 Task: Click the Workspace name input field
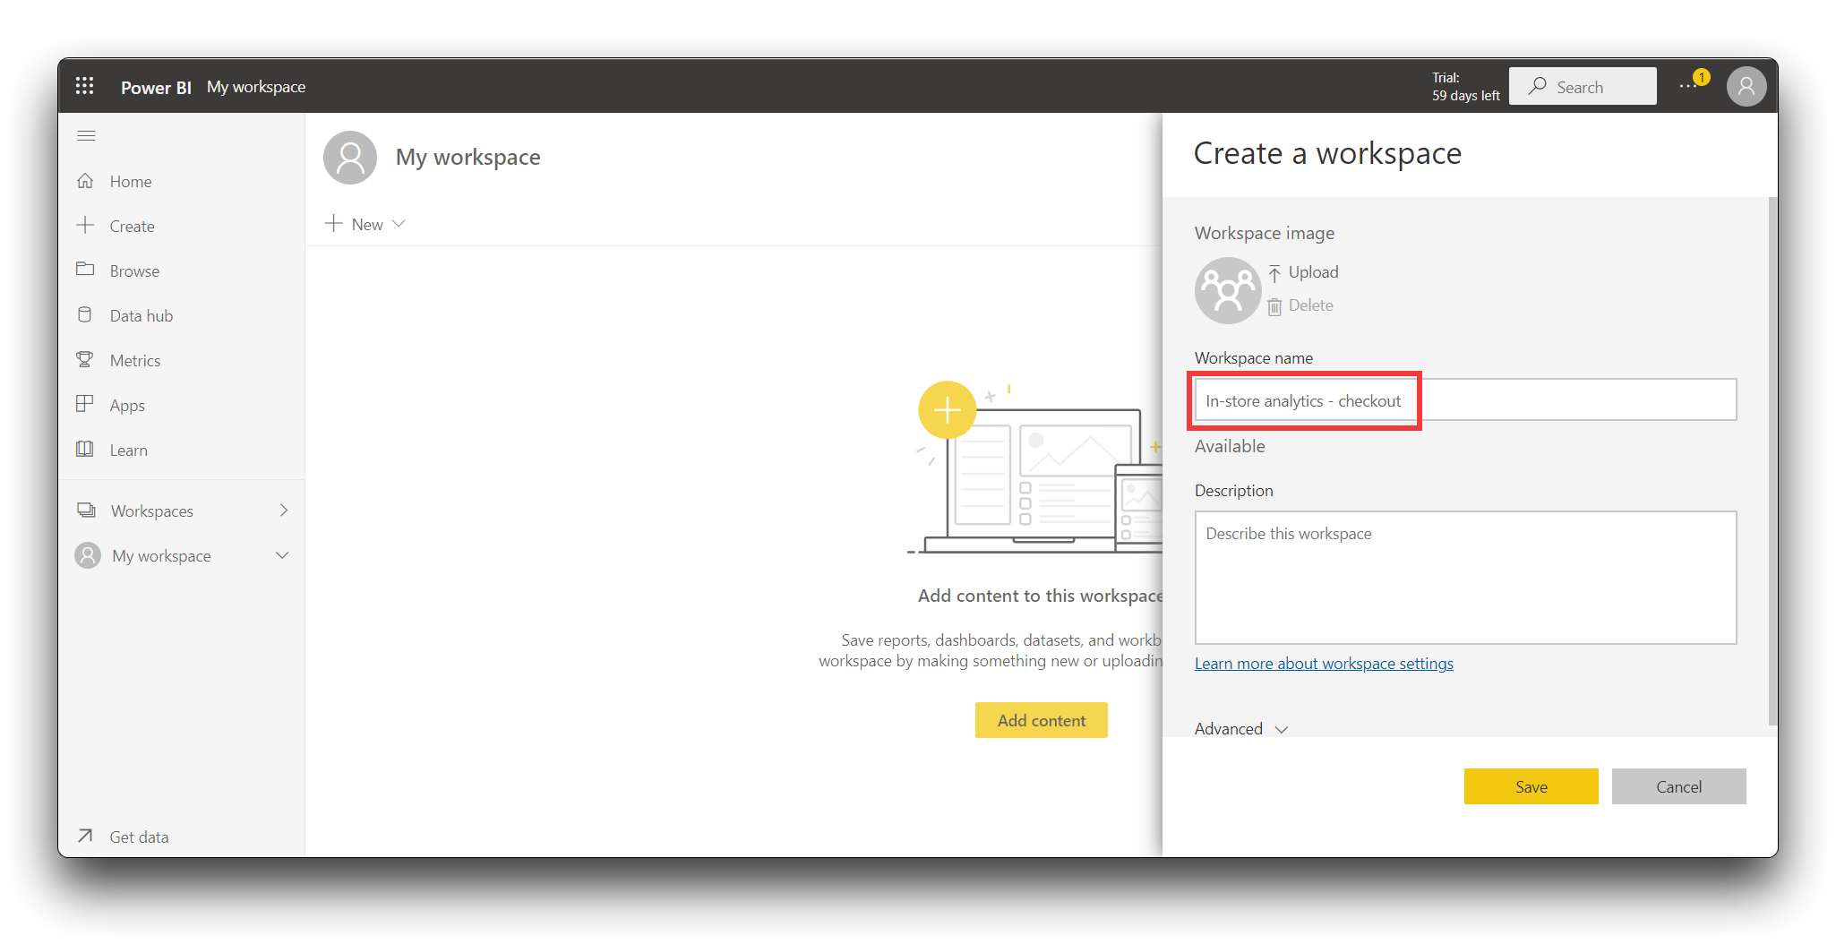point(1465,400)
